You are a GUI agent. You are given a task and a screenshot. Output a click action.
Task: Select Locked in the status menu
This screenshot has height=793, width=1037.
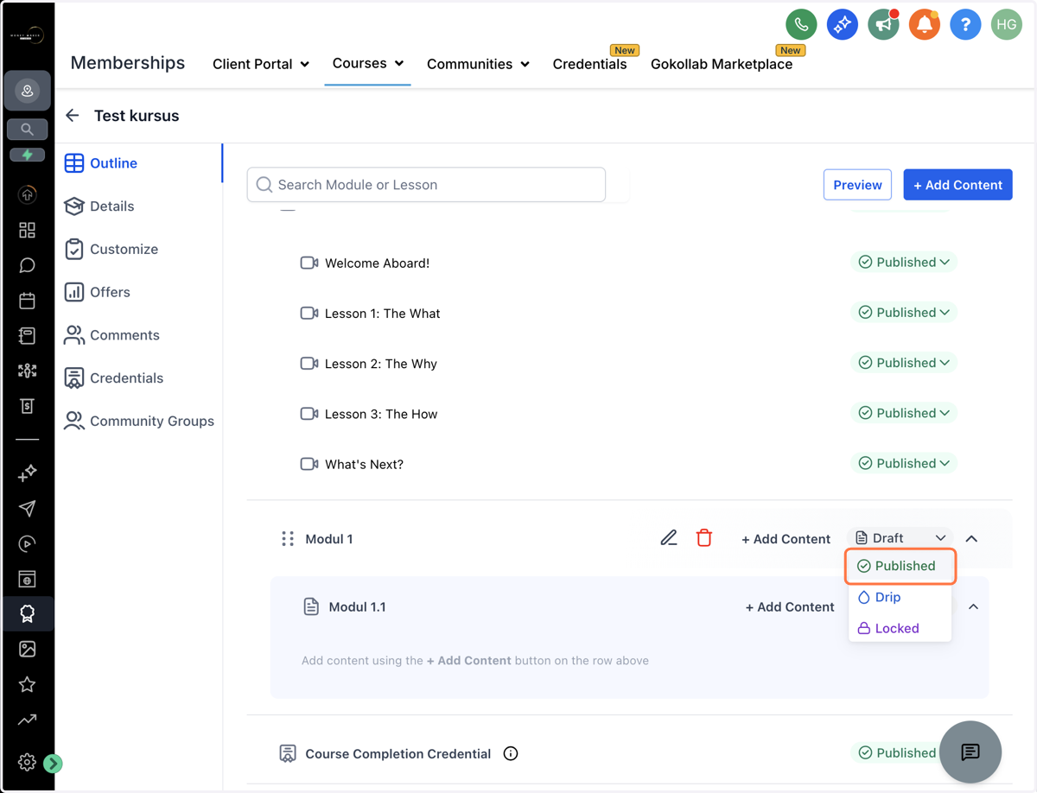(x=900, y=628)
